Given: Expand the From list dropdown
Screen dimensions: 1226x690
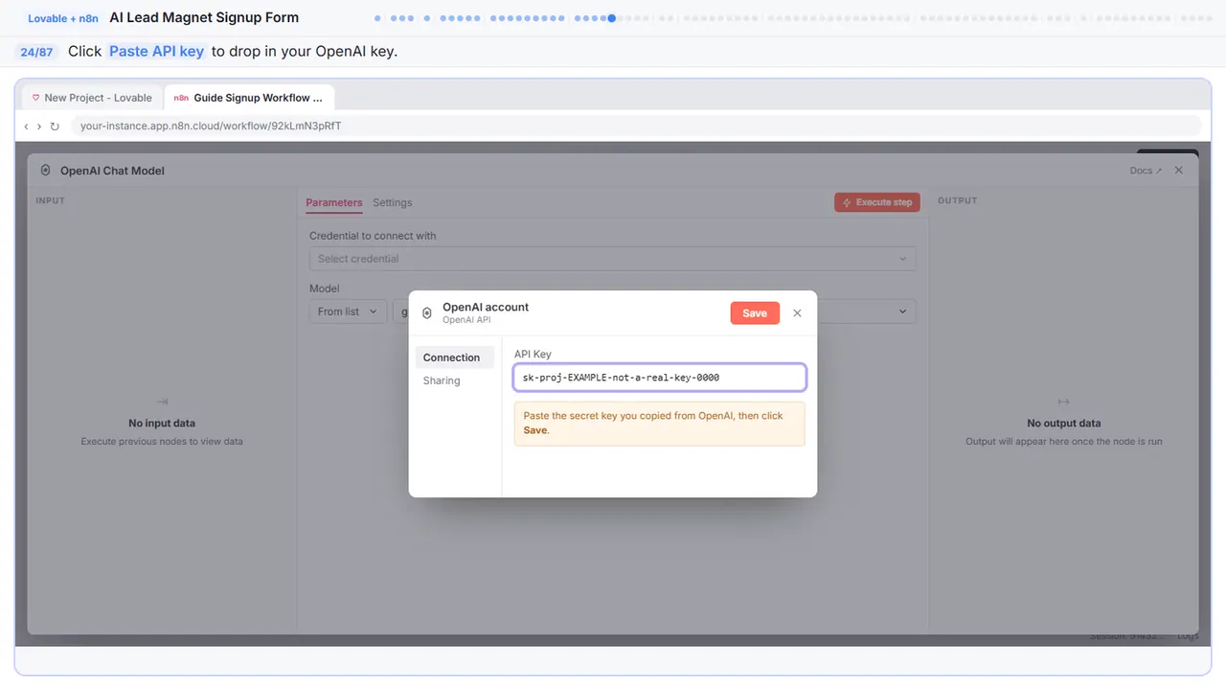Looking at the screenshot, I should coord(348,311).
